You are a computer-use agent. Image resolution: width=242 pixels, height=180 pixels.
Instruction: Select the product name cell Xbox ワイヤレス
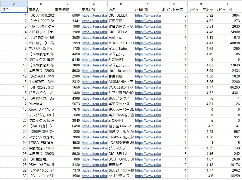coord(41,110)
